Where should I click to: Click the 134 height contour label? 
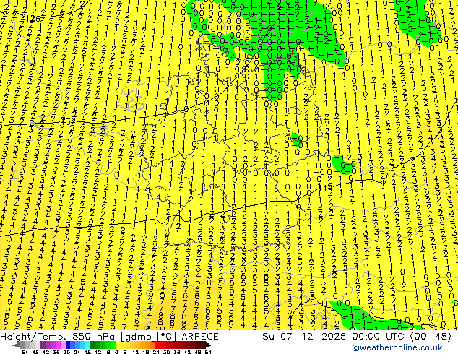pos(69,121)
